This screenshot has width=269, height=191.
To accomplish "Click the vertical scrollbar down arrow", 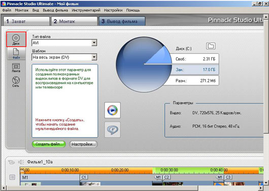I will tap(266, 182).
